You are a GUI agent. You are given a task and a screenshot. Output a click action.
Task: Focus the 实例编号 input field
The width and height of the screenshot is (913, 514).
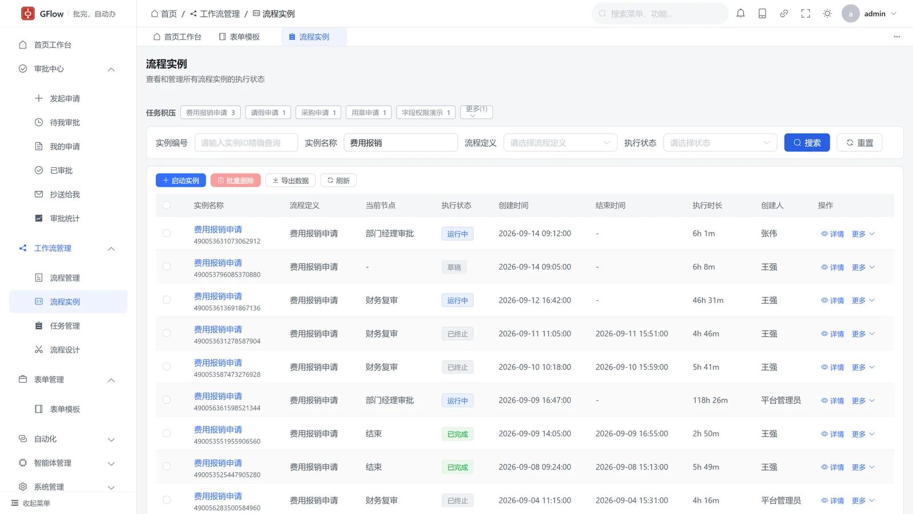[x=247, y=143]
